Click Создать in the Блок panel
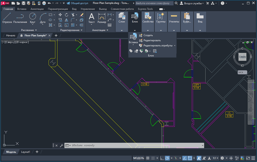257x162 pixels. tap(148, 36)
